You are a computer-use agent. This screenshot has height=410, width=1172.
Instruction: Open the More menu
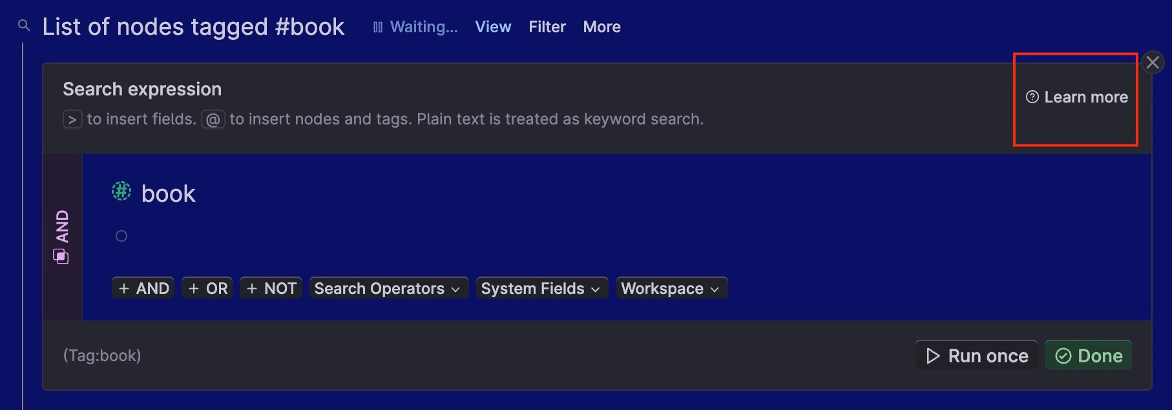[x=602, y=27]
